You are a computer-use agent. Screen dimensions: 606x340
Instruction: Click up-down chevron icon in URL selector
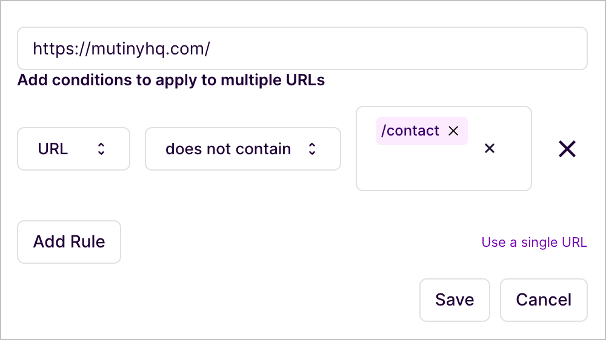click(x=101, y=149)
